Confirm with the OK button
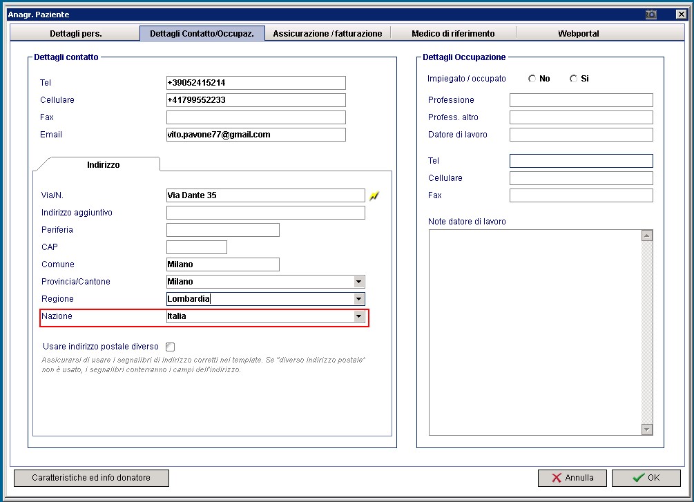 tap(646, 478)
